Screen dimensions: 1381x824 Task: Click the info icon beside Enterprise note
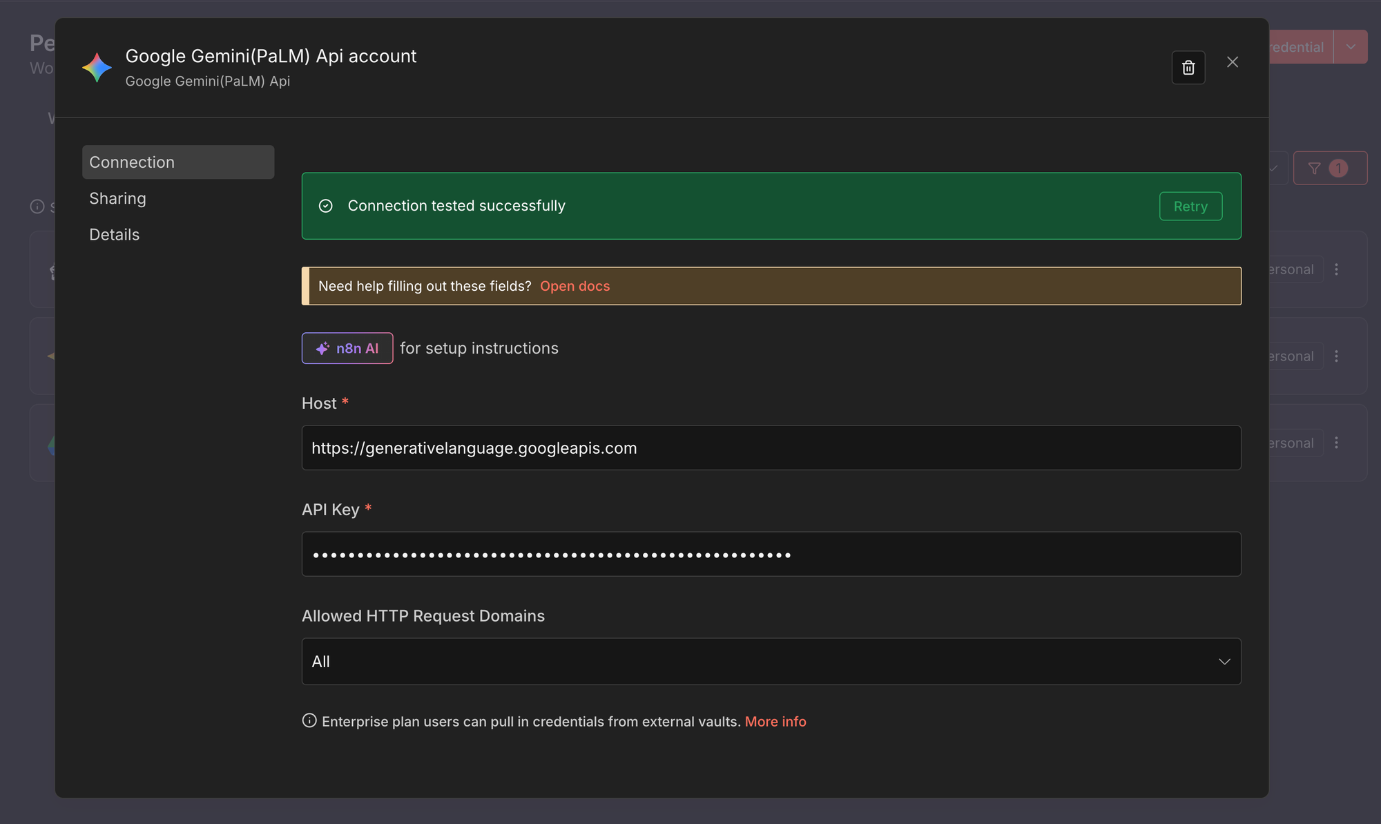click(x=309, y=720)
